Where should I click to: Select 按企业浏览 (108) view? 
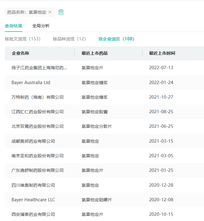pyautogui.click(x=116, y=39)
